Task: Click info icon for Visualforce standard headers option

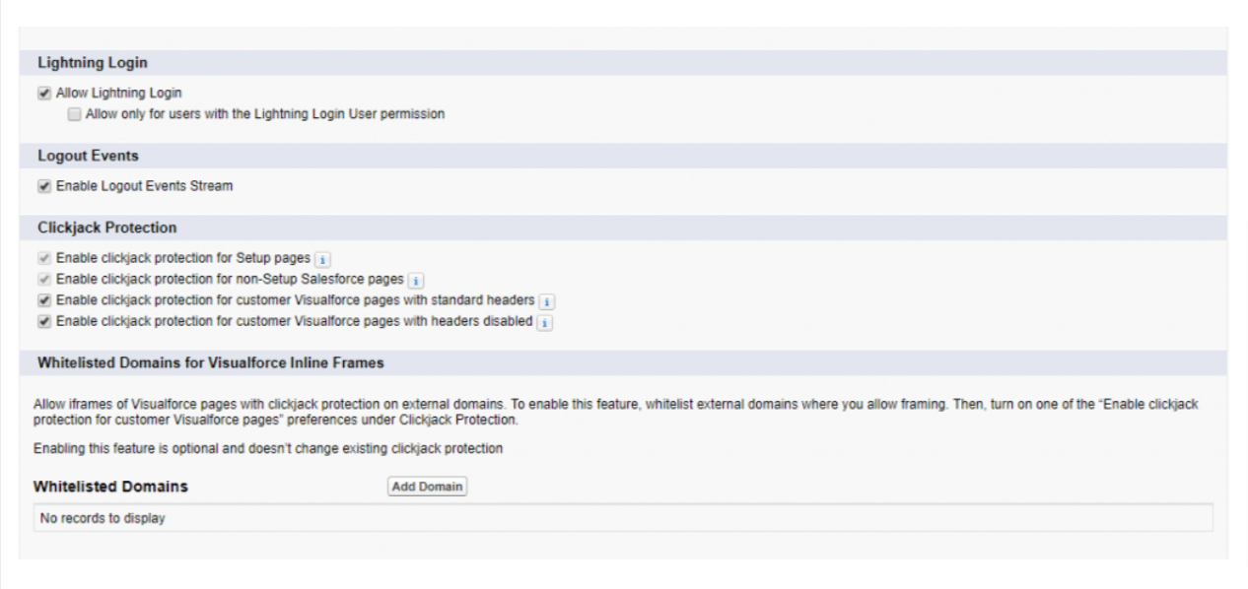Action: [x=548, y=300]
